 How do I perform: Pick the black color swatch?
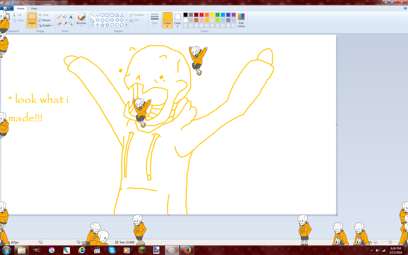186,15
